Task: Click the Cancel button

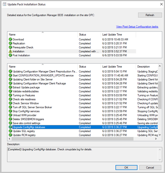Action: (x=150, y=167)
